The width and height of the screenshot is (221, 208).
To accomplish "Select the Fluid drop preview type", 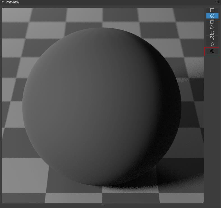I will [212, 44].
